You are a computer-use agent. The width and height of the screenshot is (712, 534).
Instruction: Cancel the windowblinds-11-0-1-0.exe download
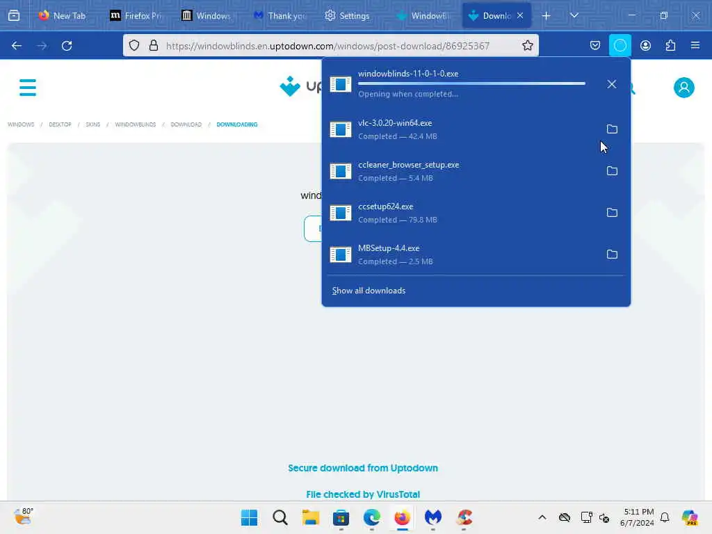pyautogui.click(x=612, y=84)
